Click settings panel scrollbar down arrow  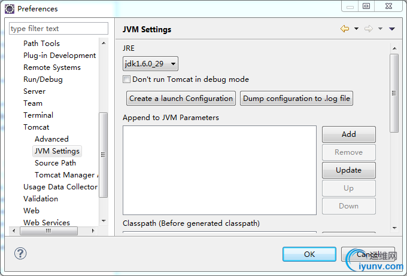coord(394,228)
